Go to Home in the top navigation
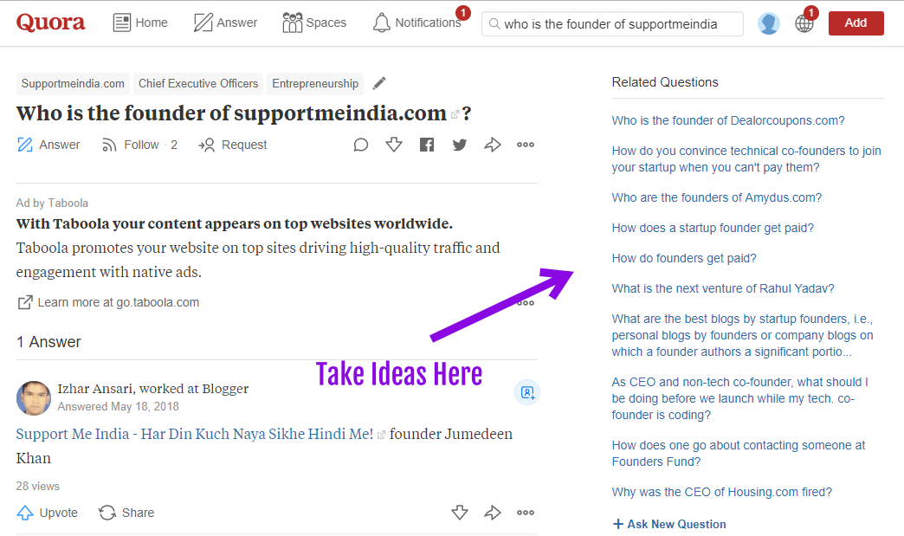Image resolution: width=904 pixels, height=536 pixels. pos(140,23)
